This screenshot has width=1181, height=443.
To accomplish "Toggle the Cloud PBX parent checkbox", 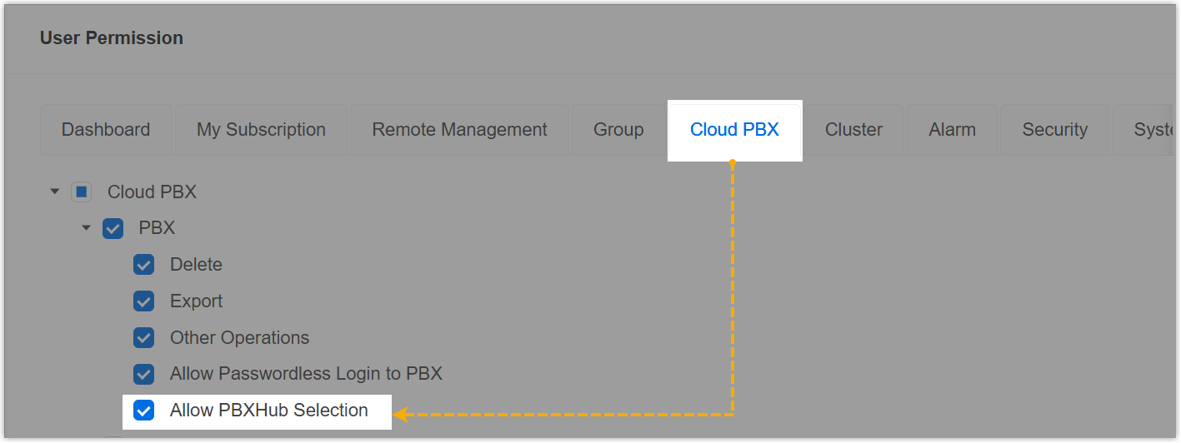I will 81,192.
